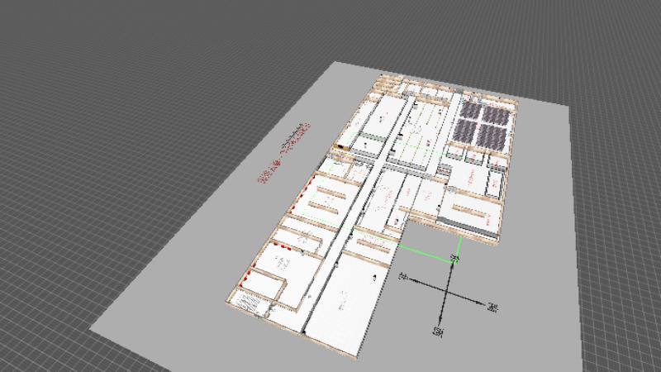Select the red marker at the bottom-left corner
Viewport: 661px width, 372px height.
tap(241, 285)
